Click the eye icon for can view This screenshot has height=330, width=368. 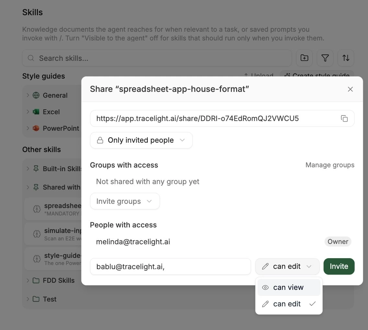click(x=265, y=287)
